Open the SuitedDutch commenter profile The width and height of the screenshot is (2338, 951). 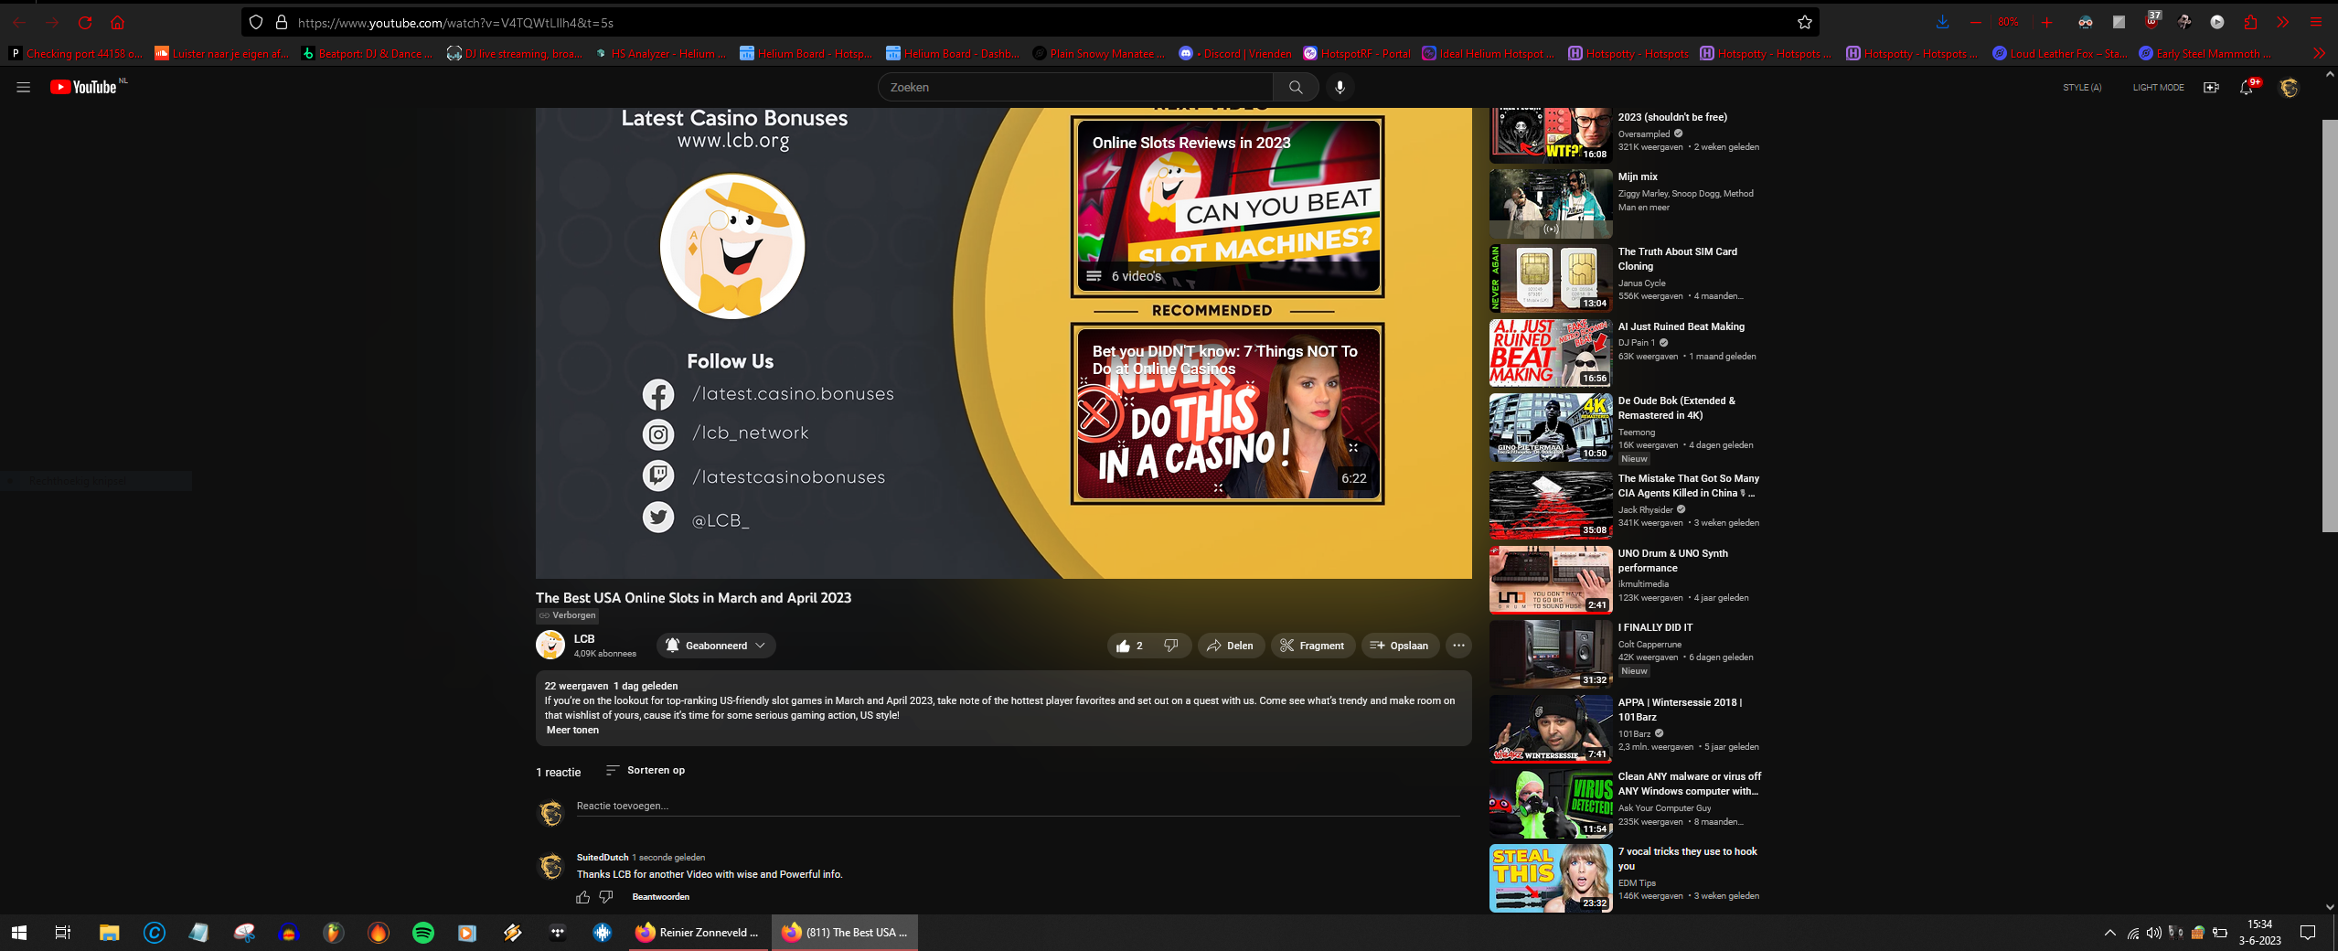coord(603,858)
